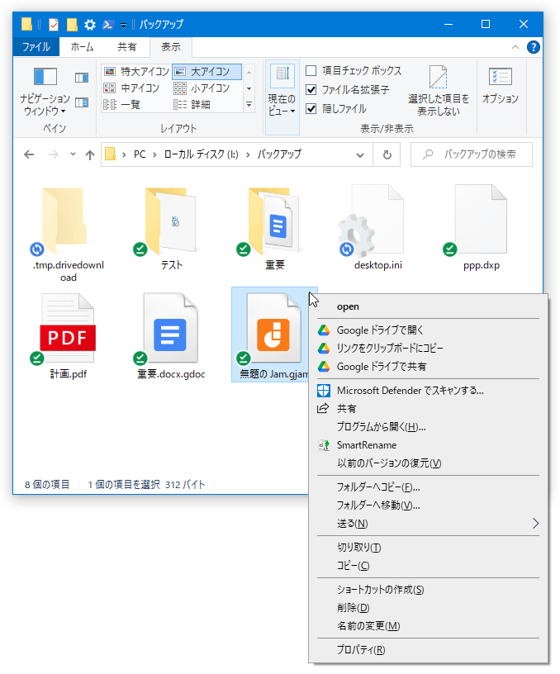This screenshot has height=674, width=560.
Task: Open the オプション folder options
Action: point(501,86)
